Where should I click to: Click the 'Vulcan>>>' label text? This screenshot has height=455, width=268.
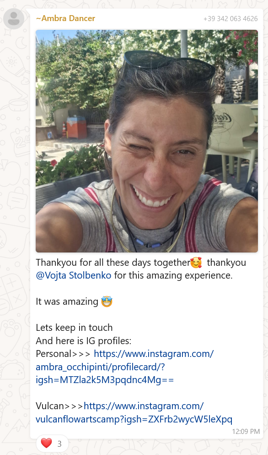pos(59,406)
